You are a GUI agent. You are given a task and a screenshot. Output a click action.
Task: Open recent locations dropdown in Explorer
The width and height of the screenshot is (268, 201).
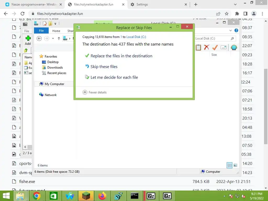(x=53, y=38)
